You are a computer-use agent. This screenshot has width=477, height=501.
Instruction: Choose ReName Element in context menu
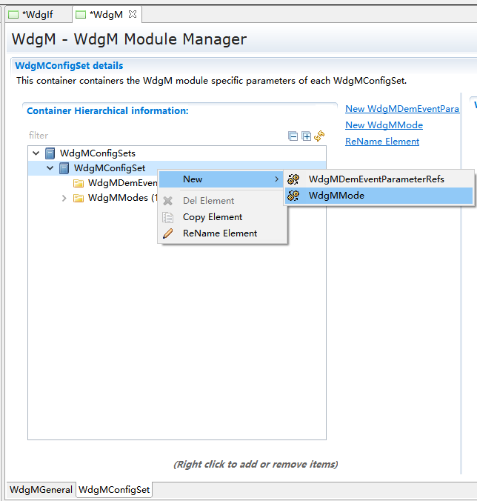tap(220, 233)
